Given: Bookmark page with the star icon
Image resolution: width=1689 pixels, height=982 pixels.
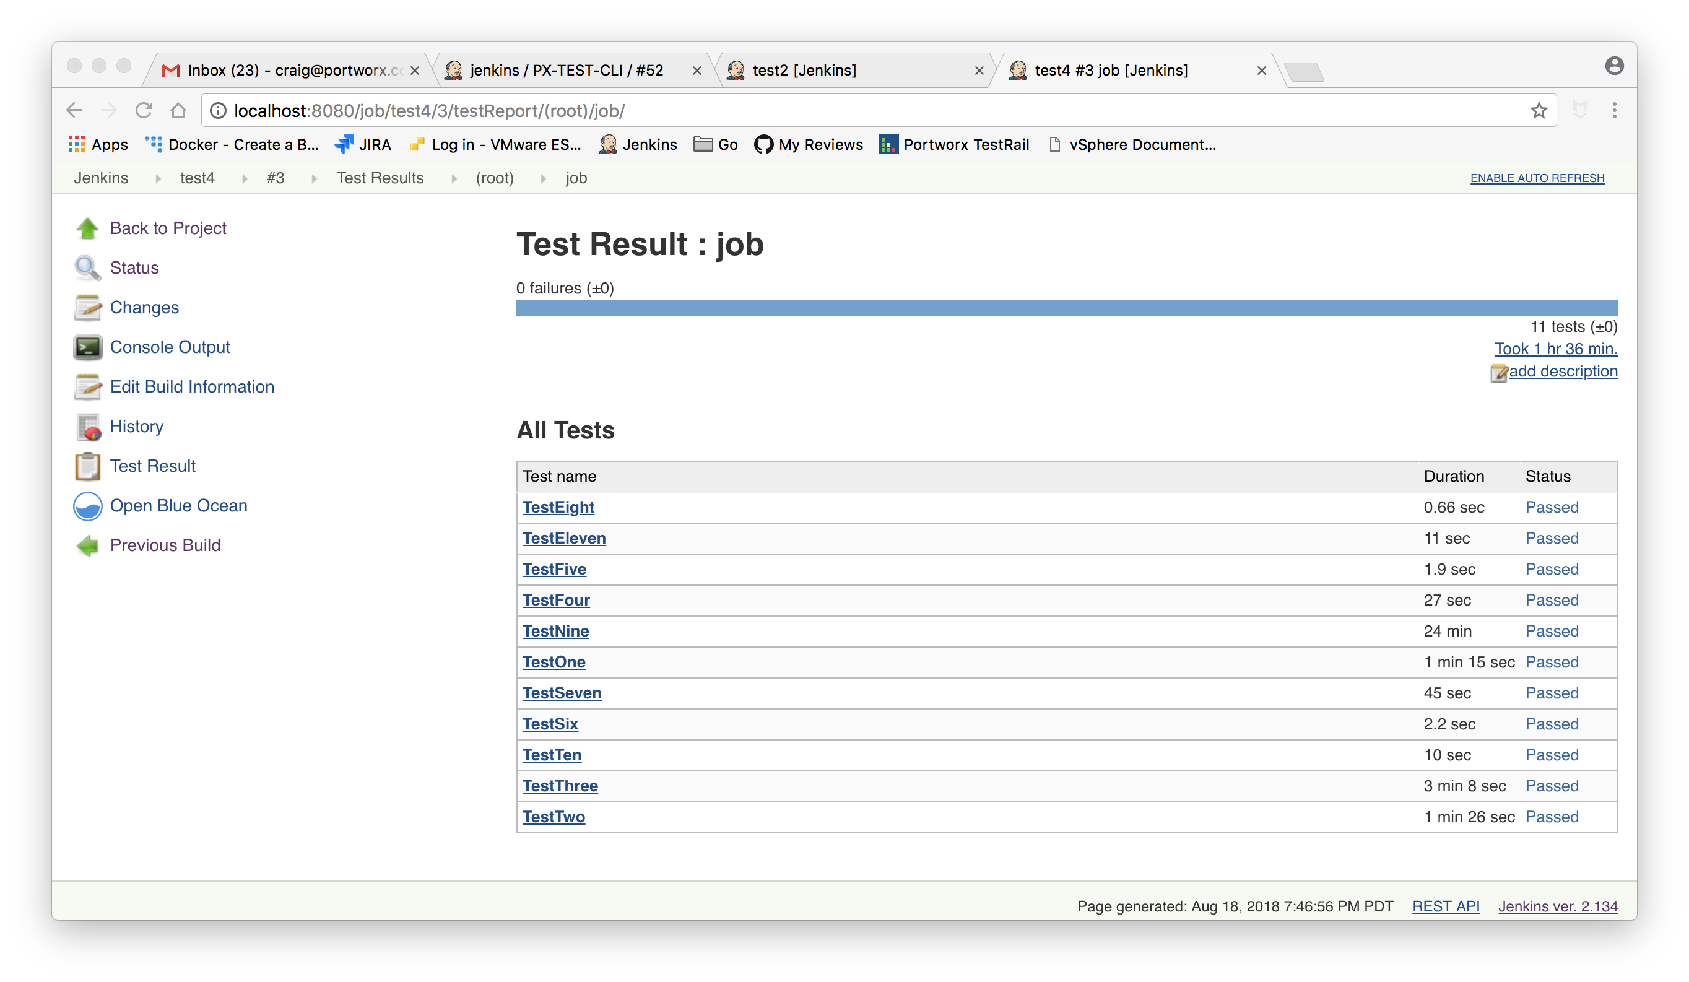Looking at the screenshot, I should point(1539,111).
